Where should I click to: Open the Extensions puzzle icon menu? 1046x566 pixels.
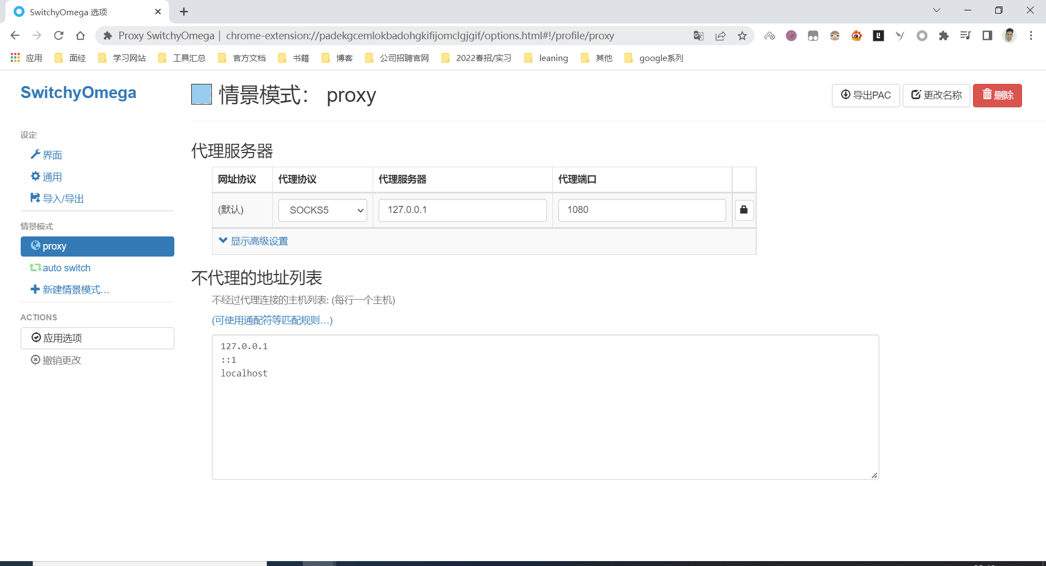[x=944, y=36]
